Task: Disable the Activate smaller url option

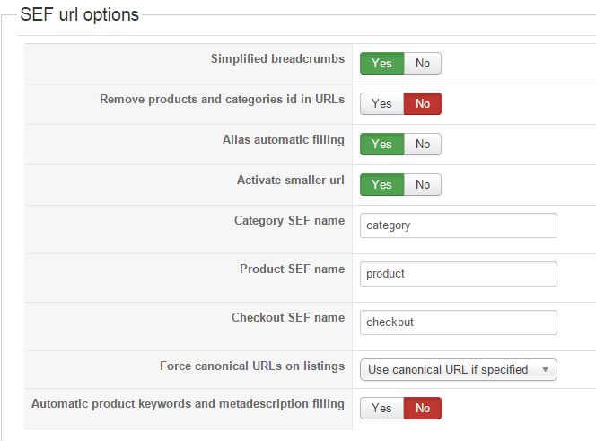Action: 423,185
